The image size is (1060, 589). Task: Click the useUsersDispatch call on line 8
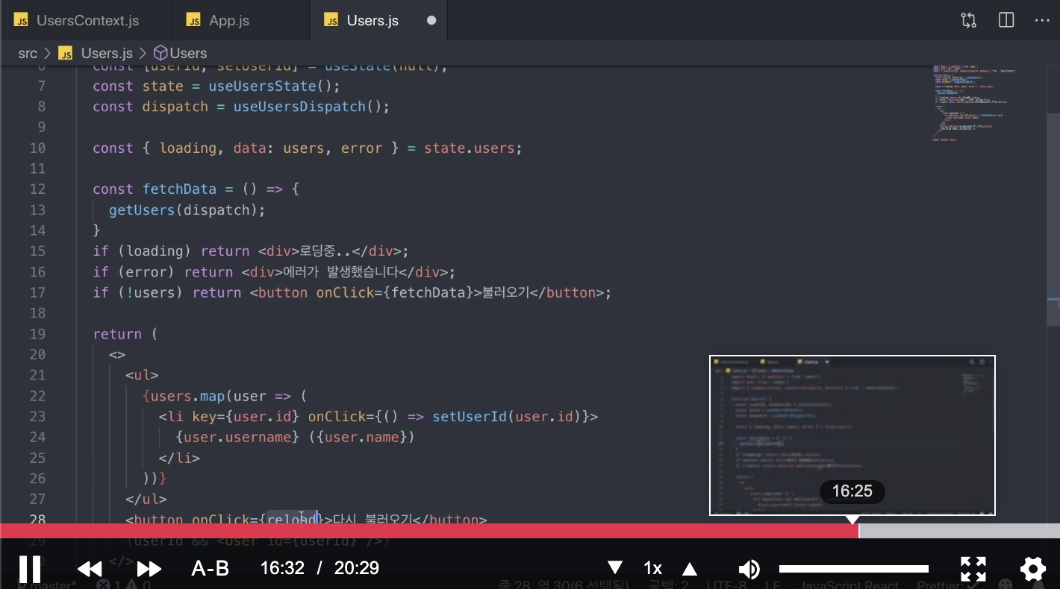tap(311, 107)
